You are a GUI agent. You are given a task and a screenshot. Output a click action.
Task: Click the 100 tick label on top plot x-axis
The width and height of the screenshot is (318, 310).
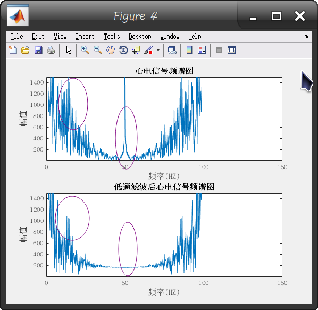[204, 167]
